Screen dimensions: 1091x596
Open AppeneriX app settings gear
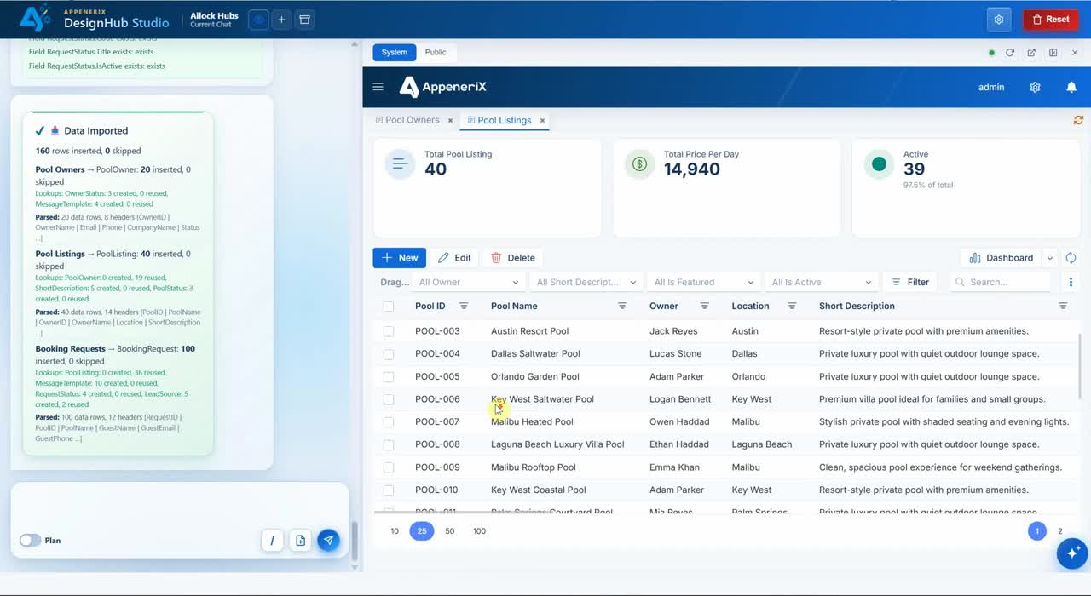click(1035, 87)
